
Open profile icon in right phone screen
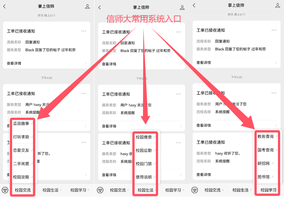pyautogui.click(x=278, y=5)
